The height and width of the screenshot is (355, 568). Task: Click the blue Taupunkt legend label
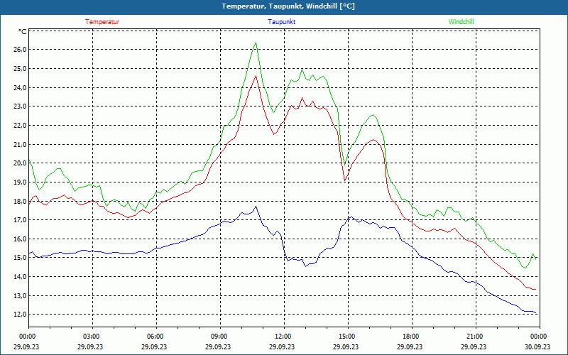coord(281,22)
